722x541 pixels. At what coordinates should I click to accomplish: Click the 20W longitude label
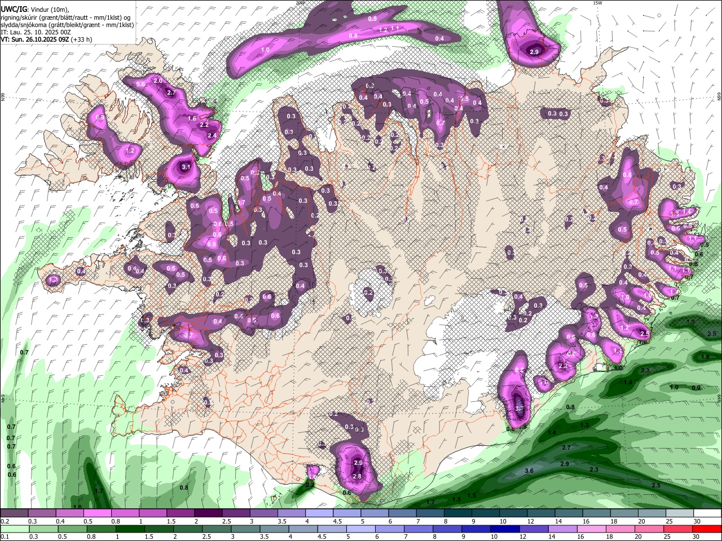click(x=301, y=3)
